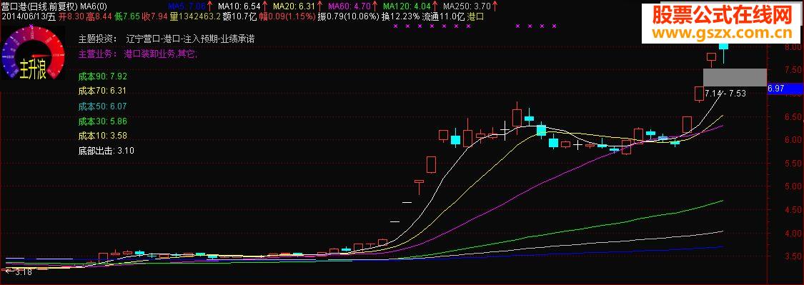Click the 成本70: 6.31 cost line

[102, 91]
